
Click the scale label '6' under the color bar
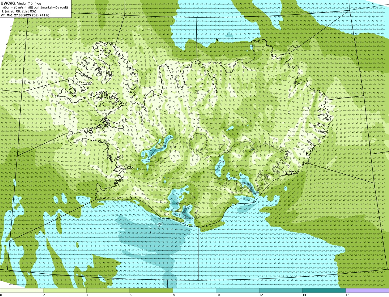130,295
